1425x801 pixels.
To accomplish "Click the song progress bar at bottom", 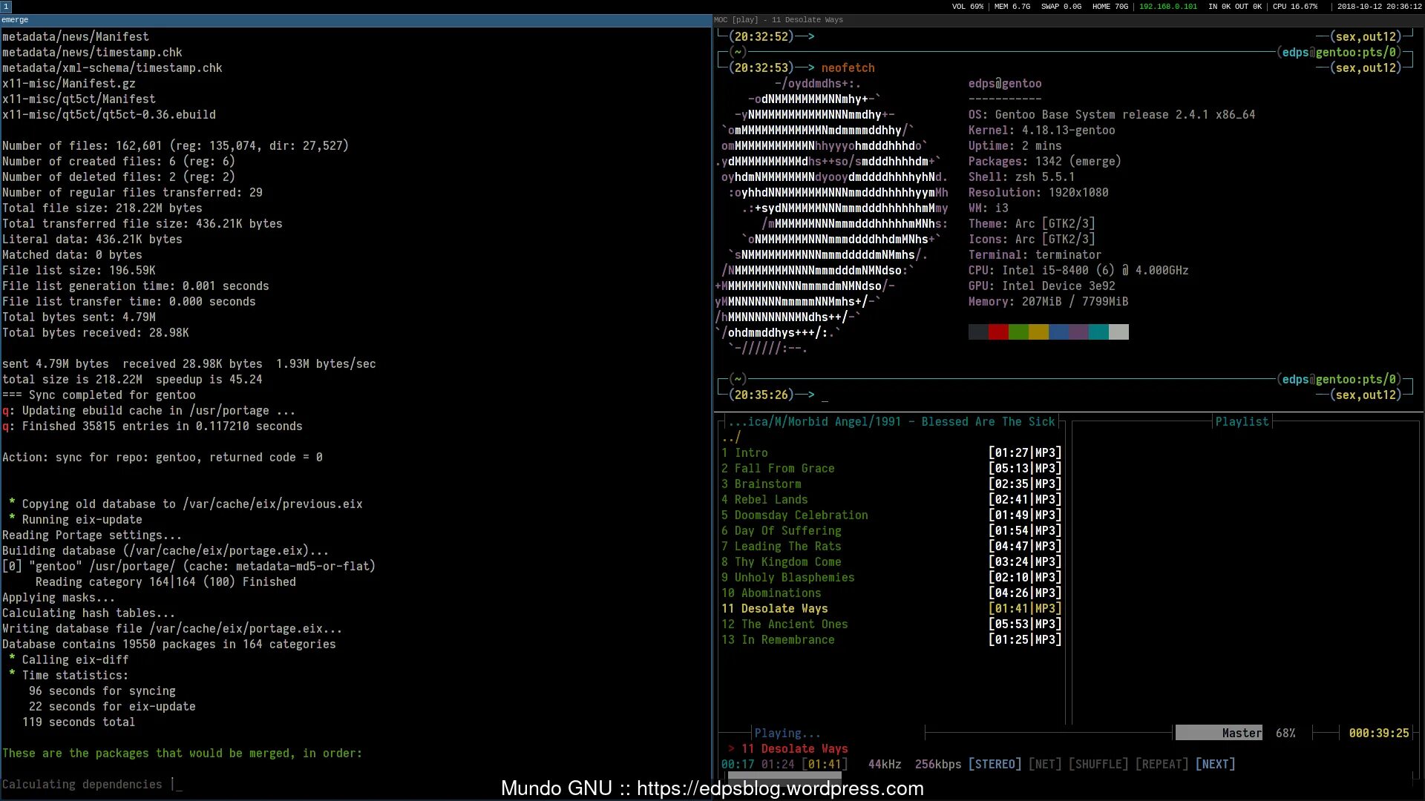I will [784, 776].
